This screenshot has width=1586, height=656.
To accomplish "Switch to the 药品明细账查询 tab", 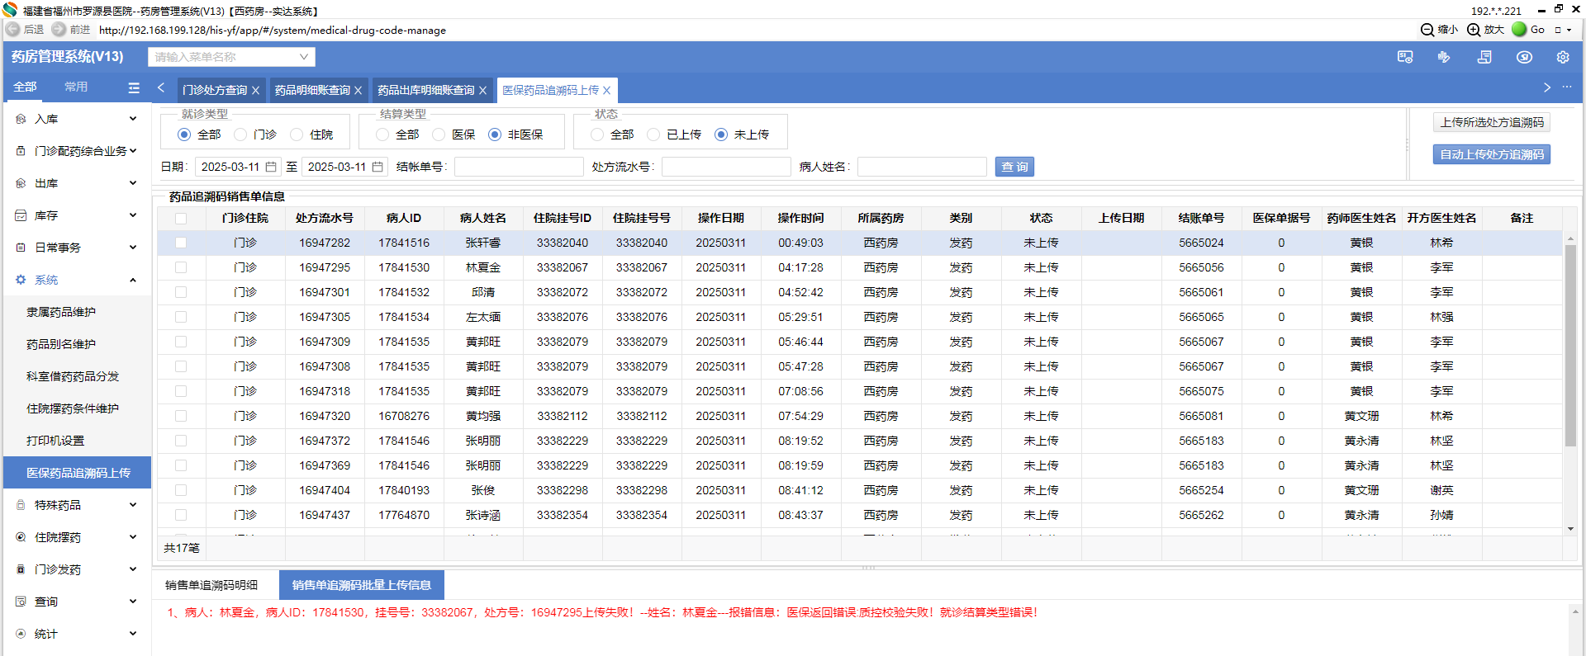I will 312,91.
